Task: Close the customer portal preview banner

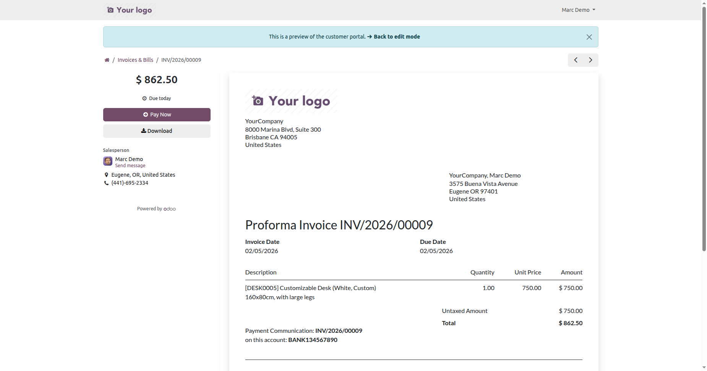Action: click(x=589, y=37)
